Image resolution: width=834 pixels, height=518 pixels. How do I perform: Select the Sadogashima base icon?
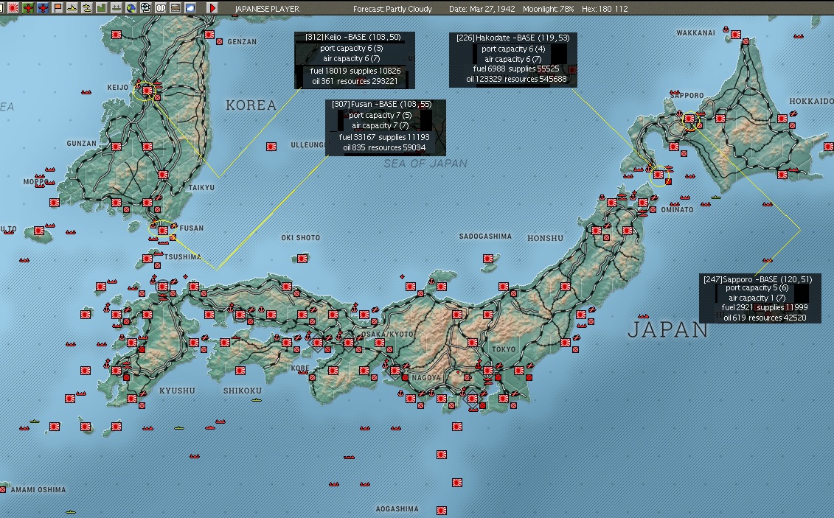(x=487, y=259)
